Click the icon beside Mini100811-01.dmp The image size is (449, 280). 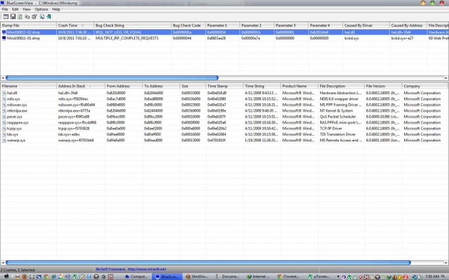pyautogui.click(x=4, y=38)
